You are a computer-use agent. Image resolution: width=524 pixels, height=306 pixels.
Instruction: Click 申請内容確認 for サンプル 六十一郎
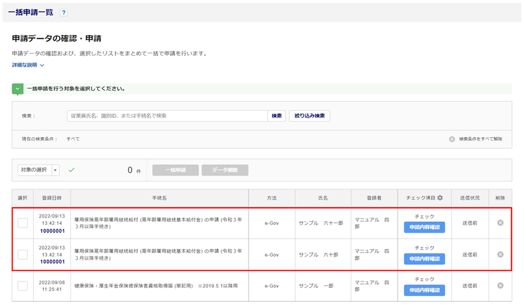(x=424, y=228)
